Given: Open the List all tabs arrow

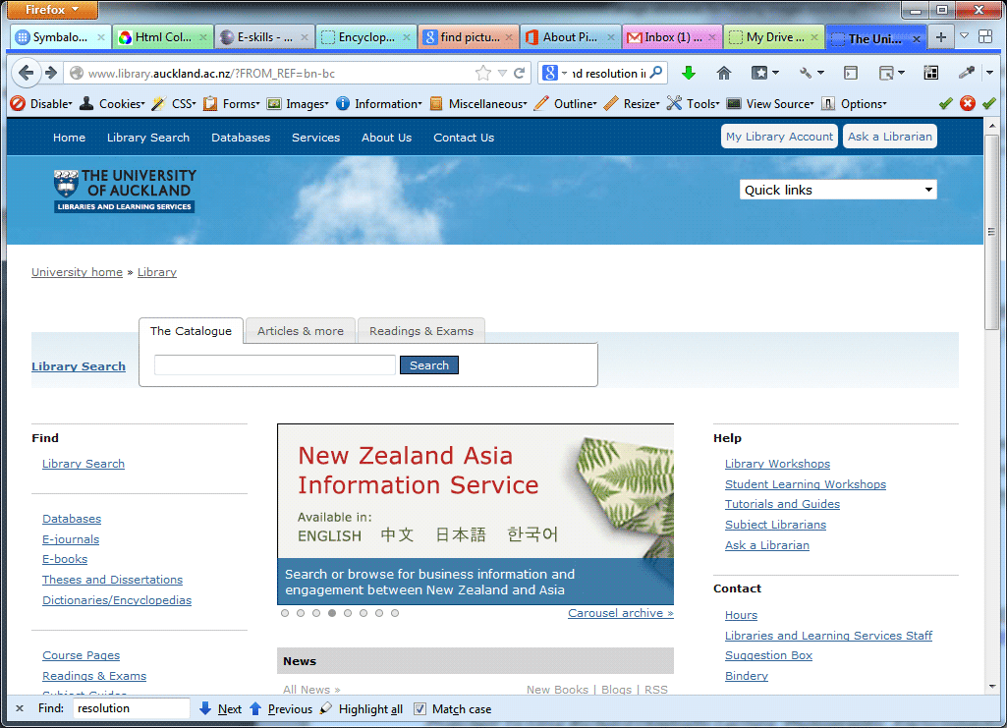Looking at the screenshot, I should click(x=964, y=36).
